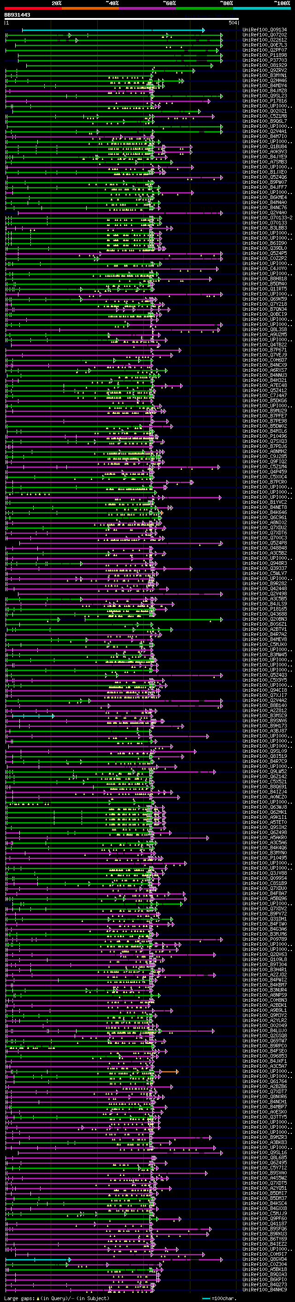
Task: Open hit UniRef100_C4J0Y0
Action: tap(264, 268)
